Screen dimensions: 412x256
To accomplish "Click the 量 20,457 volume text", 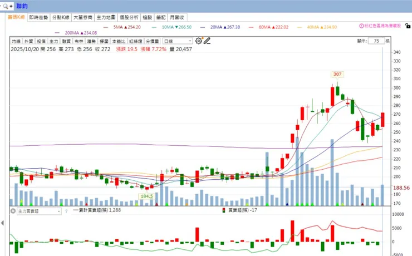I will pyautogui.click(x=181, y=49).
